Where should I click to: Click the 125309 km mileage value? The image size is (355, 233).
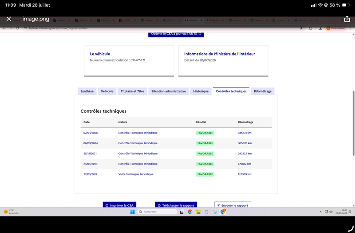[x=245, y=174]
